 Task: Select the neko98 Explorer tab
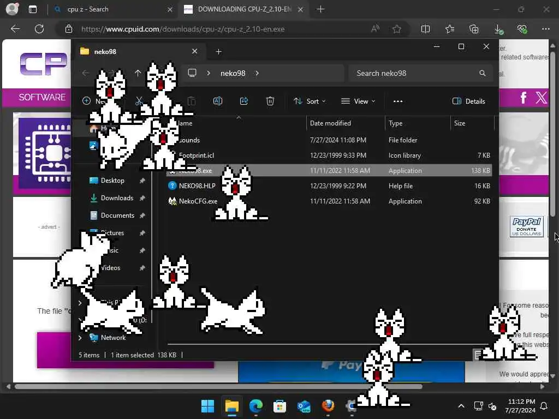point(139,52)
